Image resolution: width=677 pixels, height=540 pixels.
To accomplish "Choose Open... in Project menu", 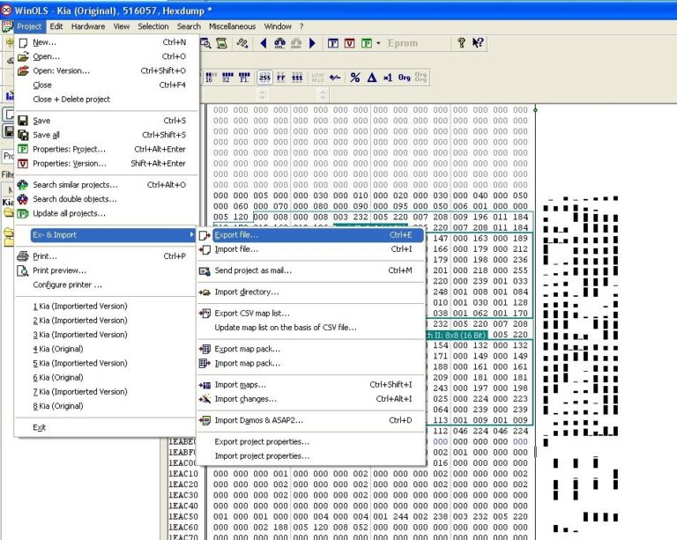I will [107, 56].
